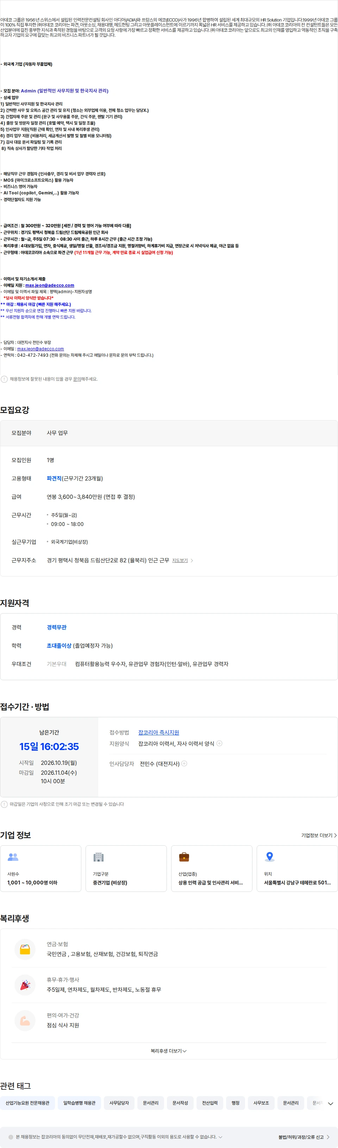This screenshot has height=1148, width=338.
Task: Click the 사원수 people icon card
Action: pos(40,869)
